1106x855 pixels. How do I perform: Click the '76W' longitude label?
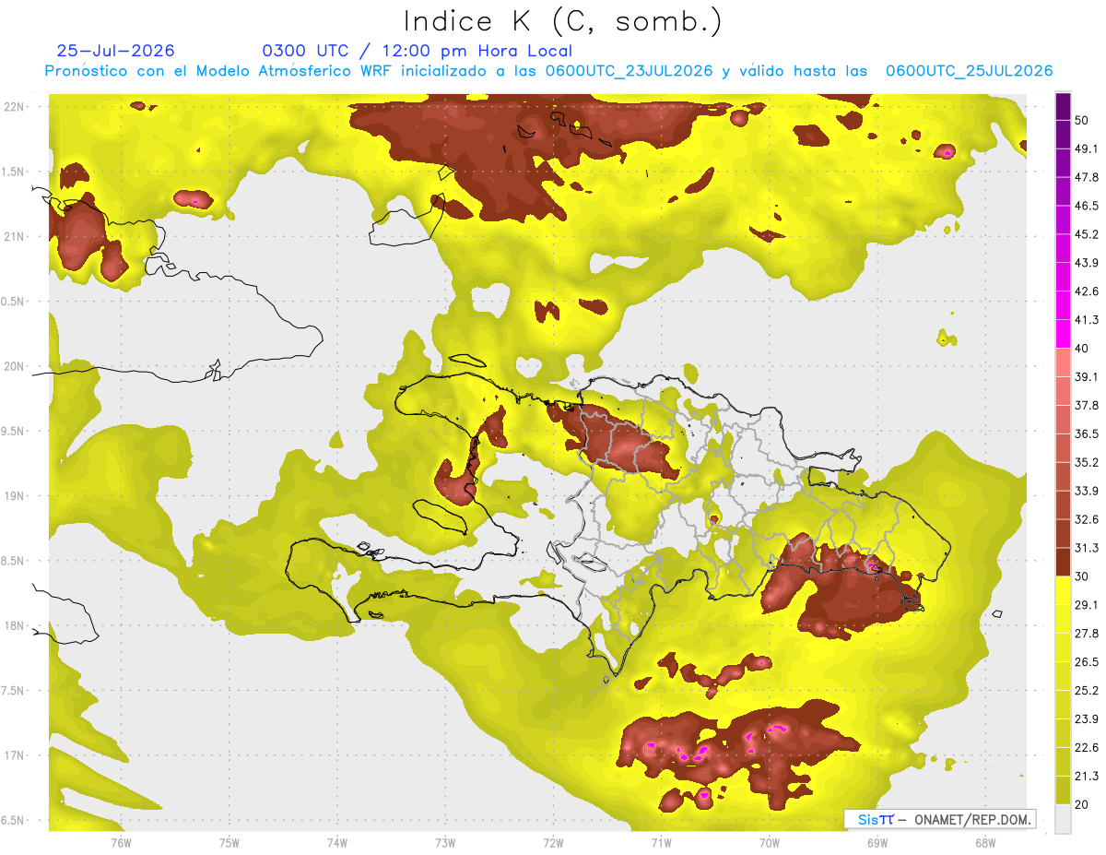pyautogui.click(x=121, y=842)
